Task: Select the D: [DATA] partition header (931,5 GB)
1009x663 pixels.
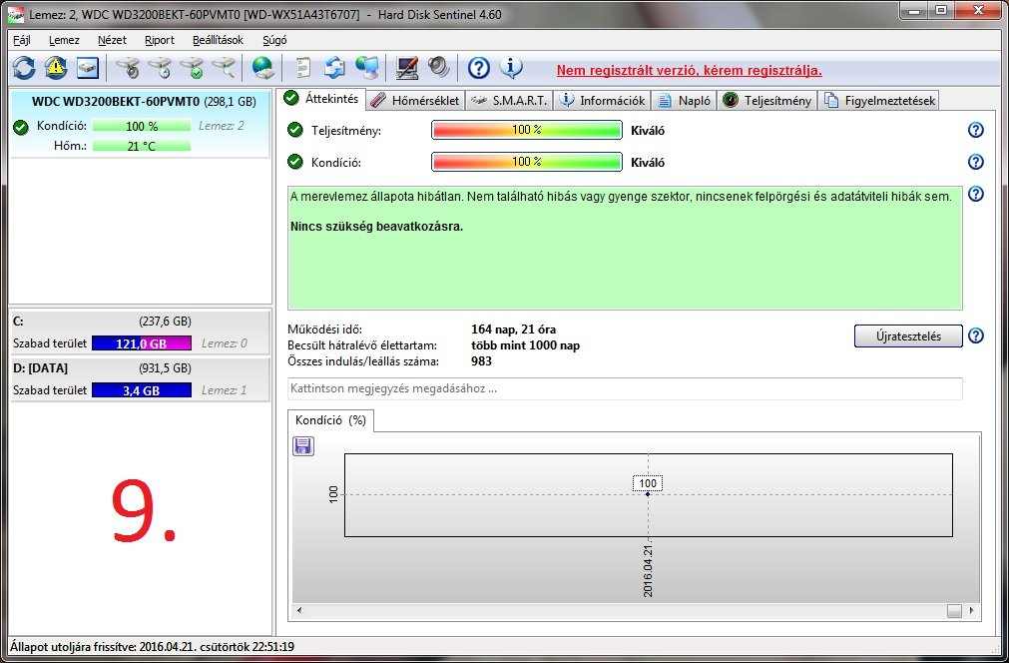Action: click(x=140, y=368)
